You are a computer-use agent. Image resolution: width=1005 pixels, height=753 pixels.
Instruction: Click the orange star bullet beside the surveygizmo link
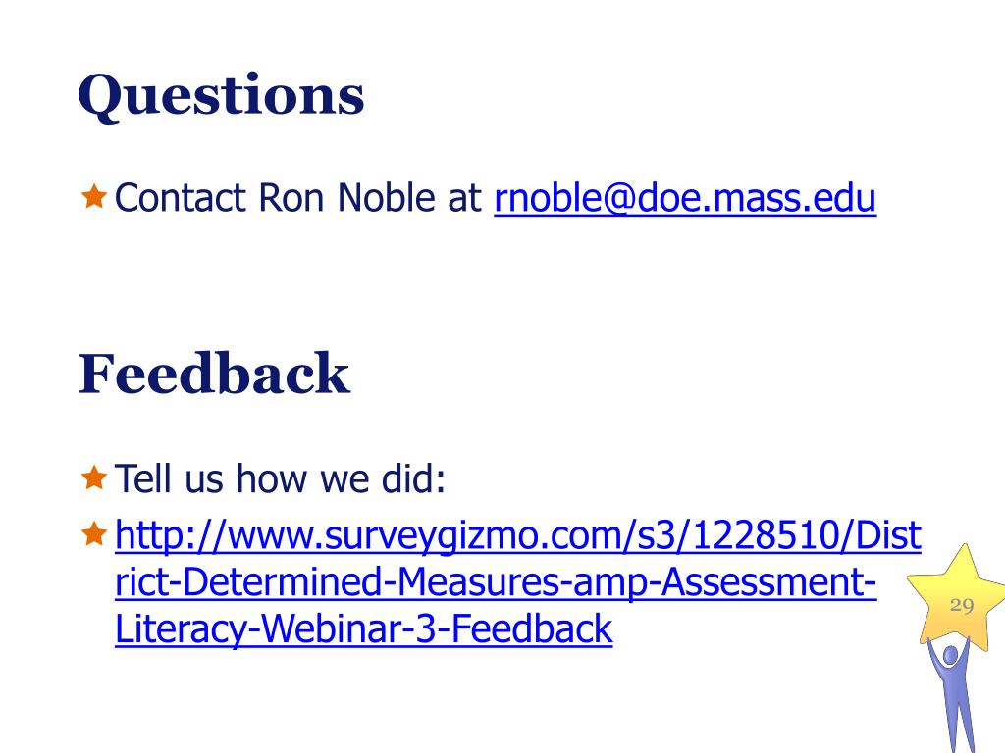click(x=93, y=533)
